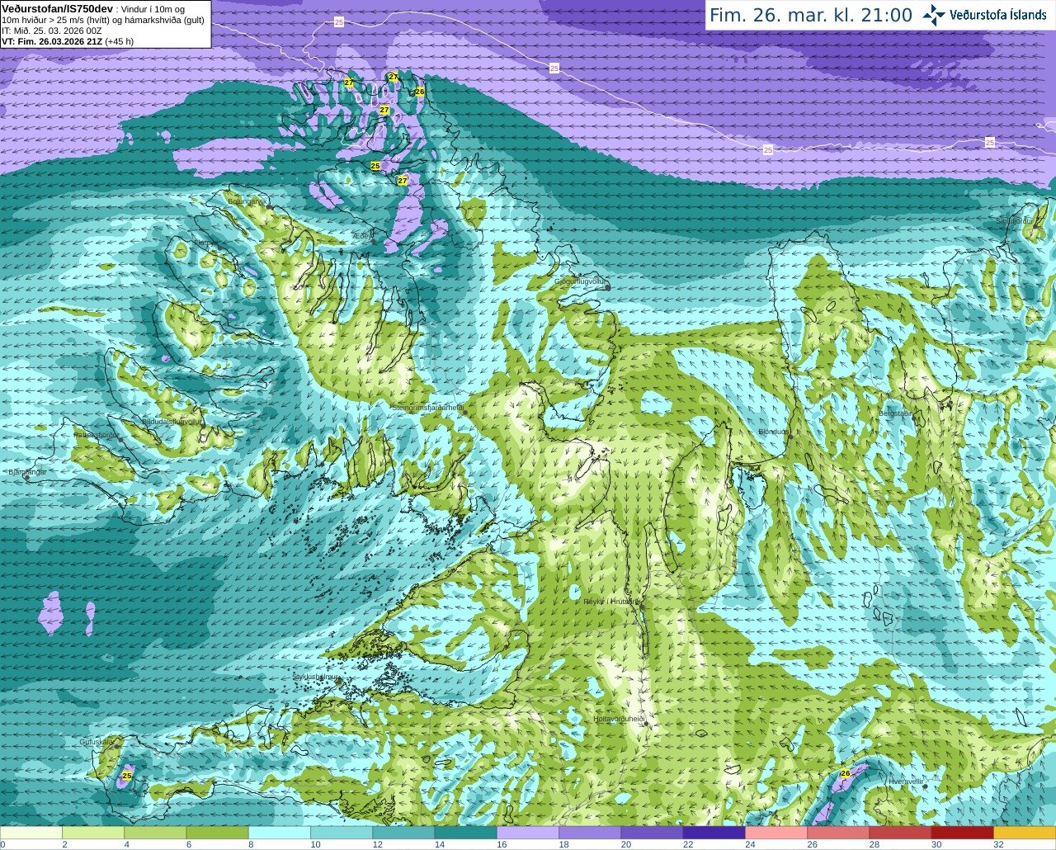Click the Veðurstofa Íslands logo icon

click(934, 15)
